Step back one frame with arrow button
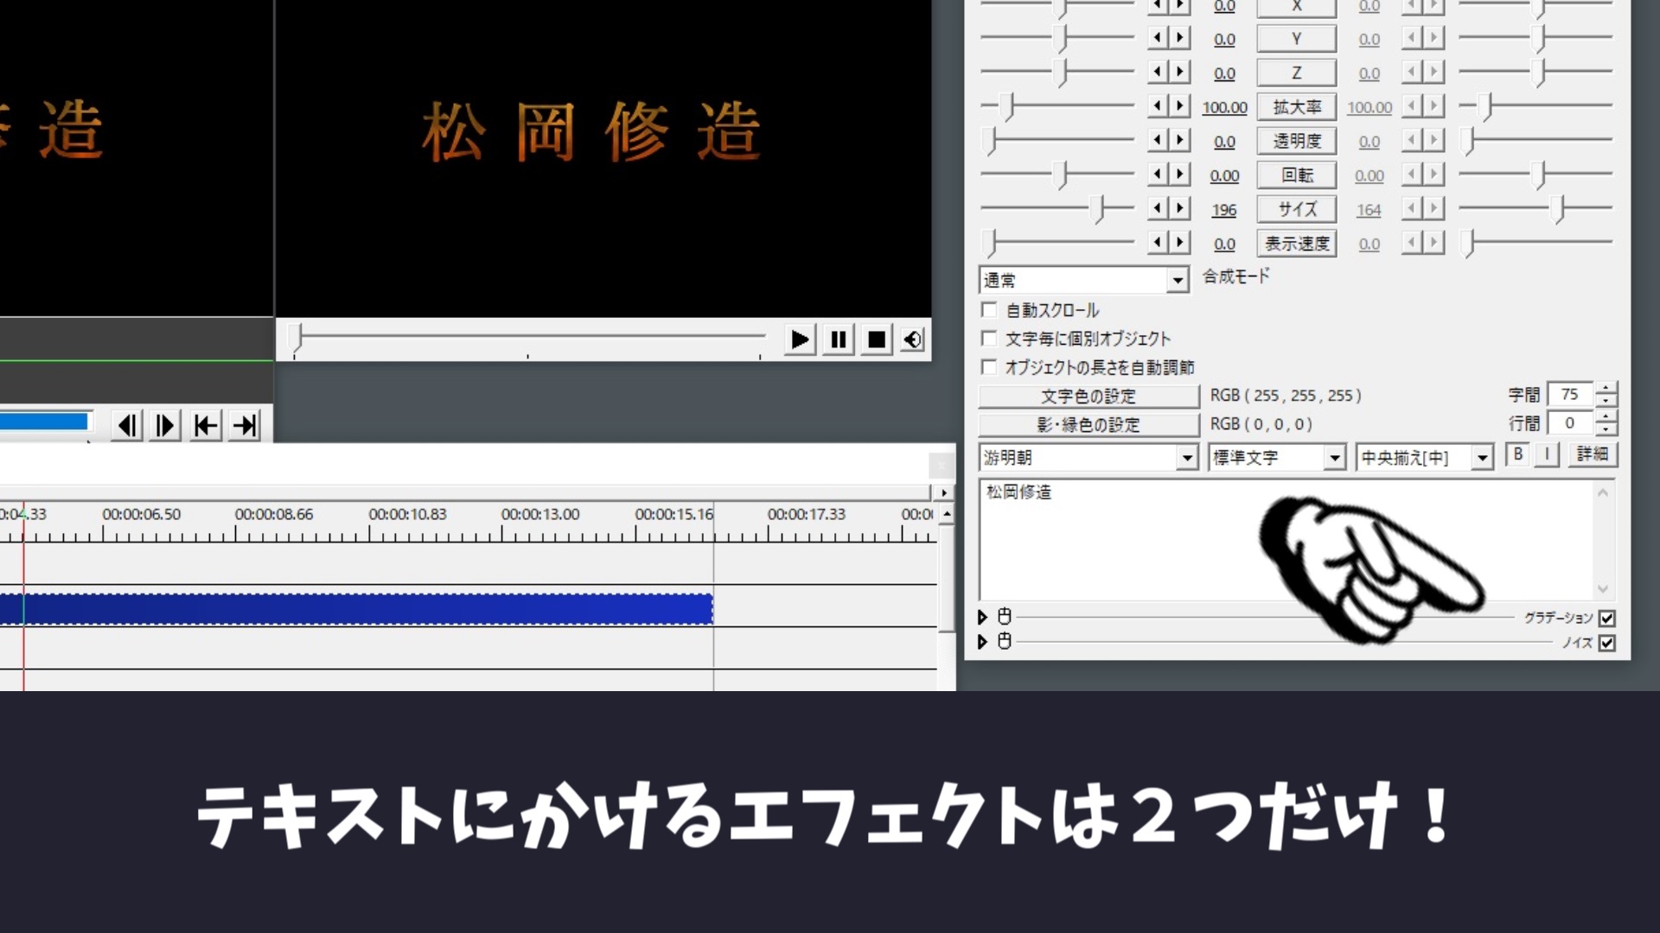 [128, 425]
